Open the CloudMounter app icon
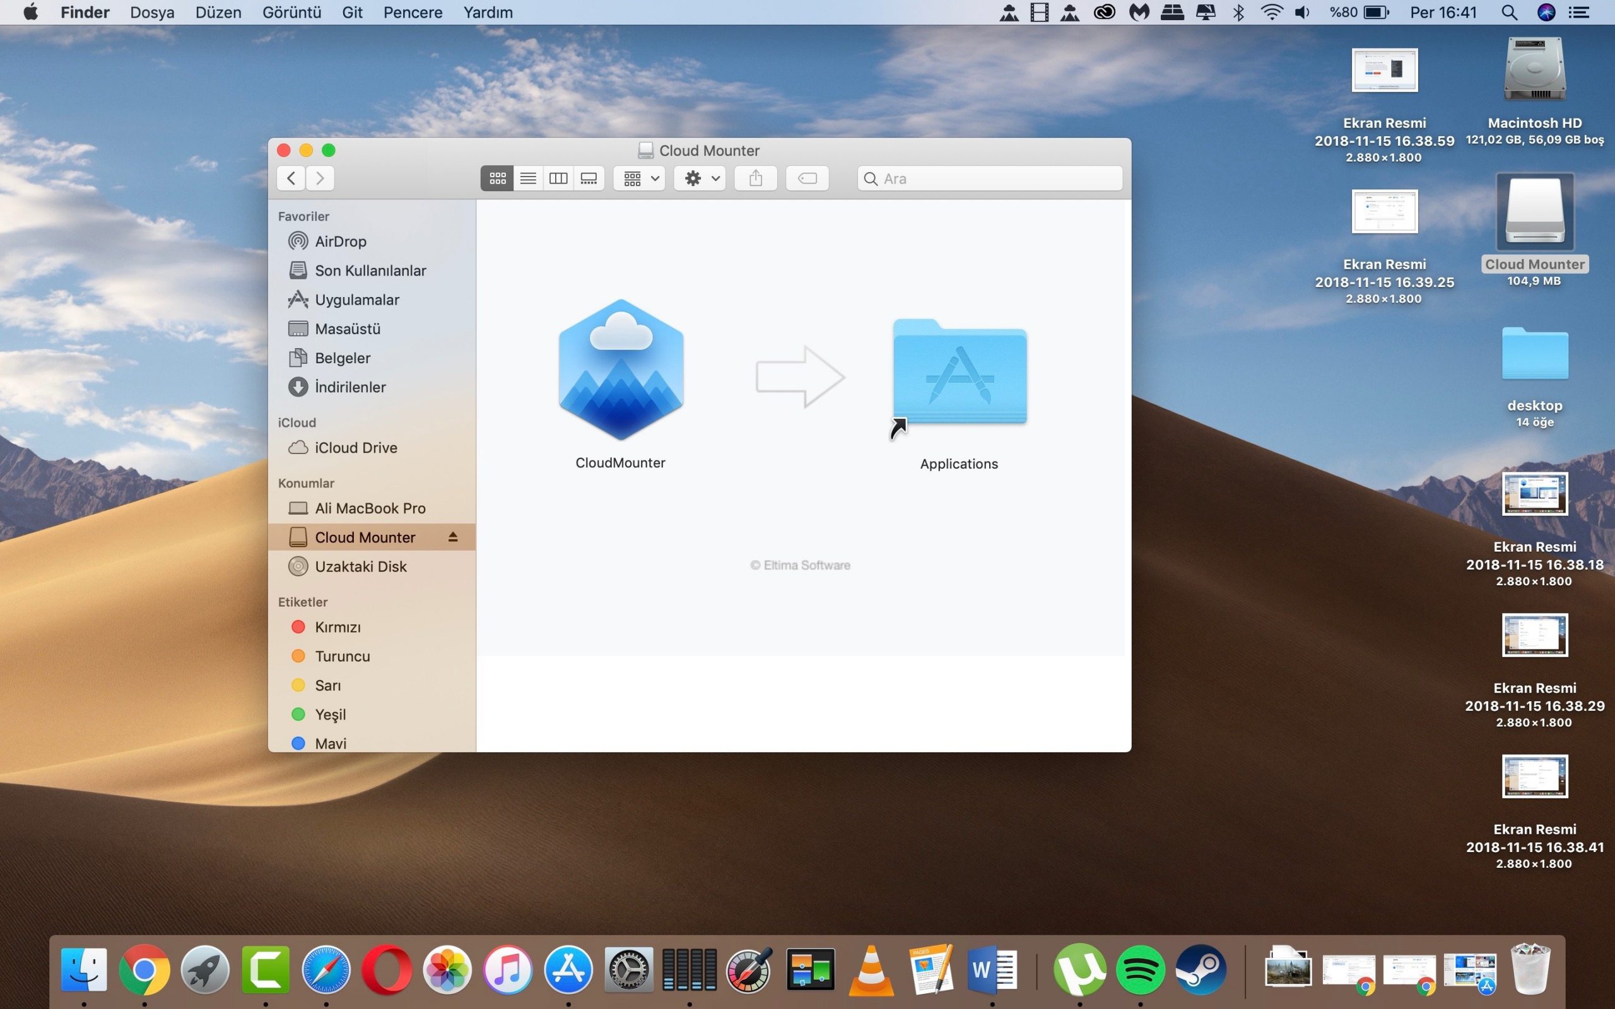 click(x=621, y=370)
